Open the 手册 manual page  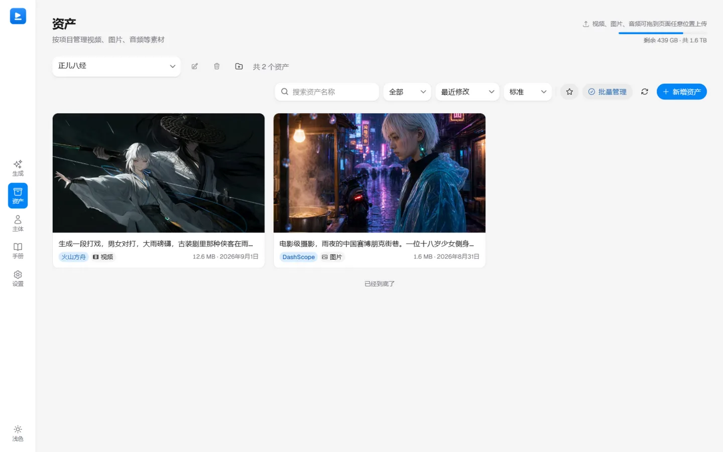18,251
